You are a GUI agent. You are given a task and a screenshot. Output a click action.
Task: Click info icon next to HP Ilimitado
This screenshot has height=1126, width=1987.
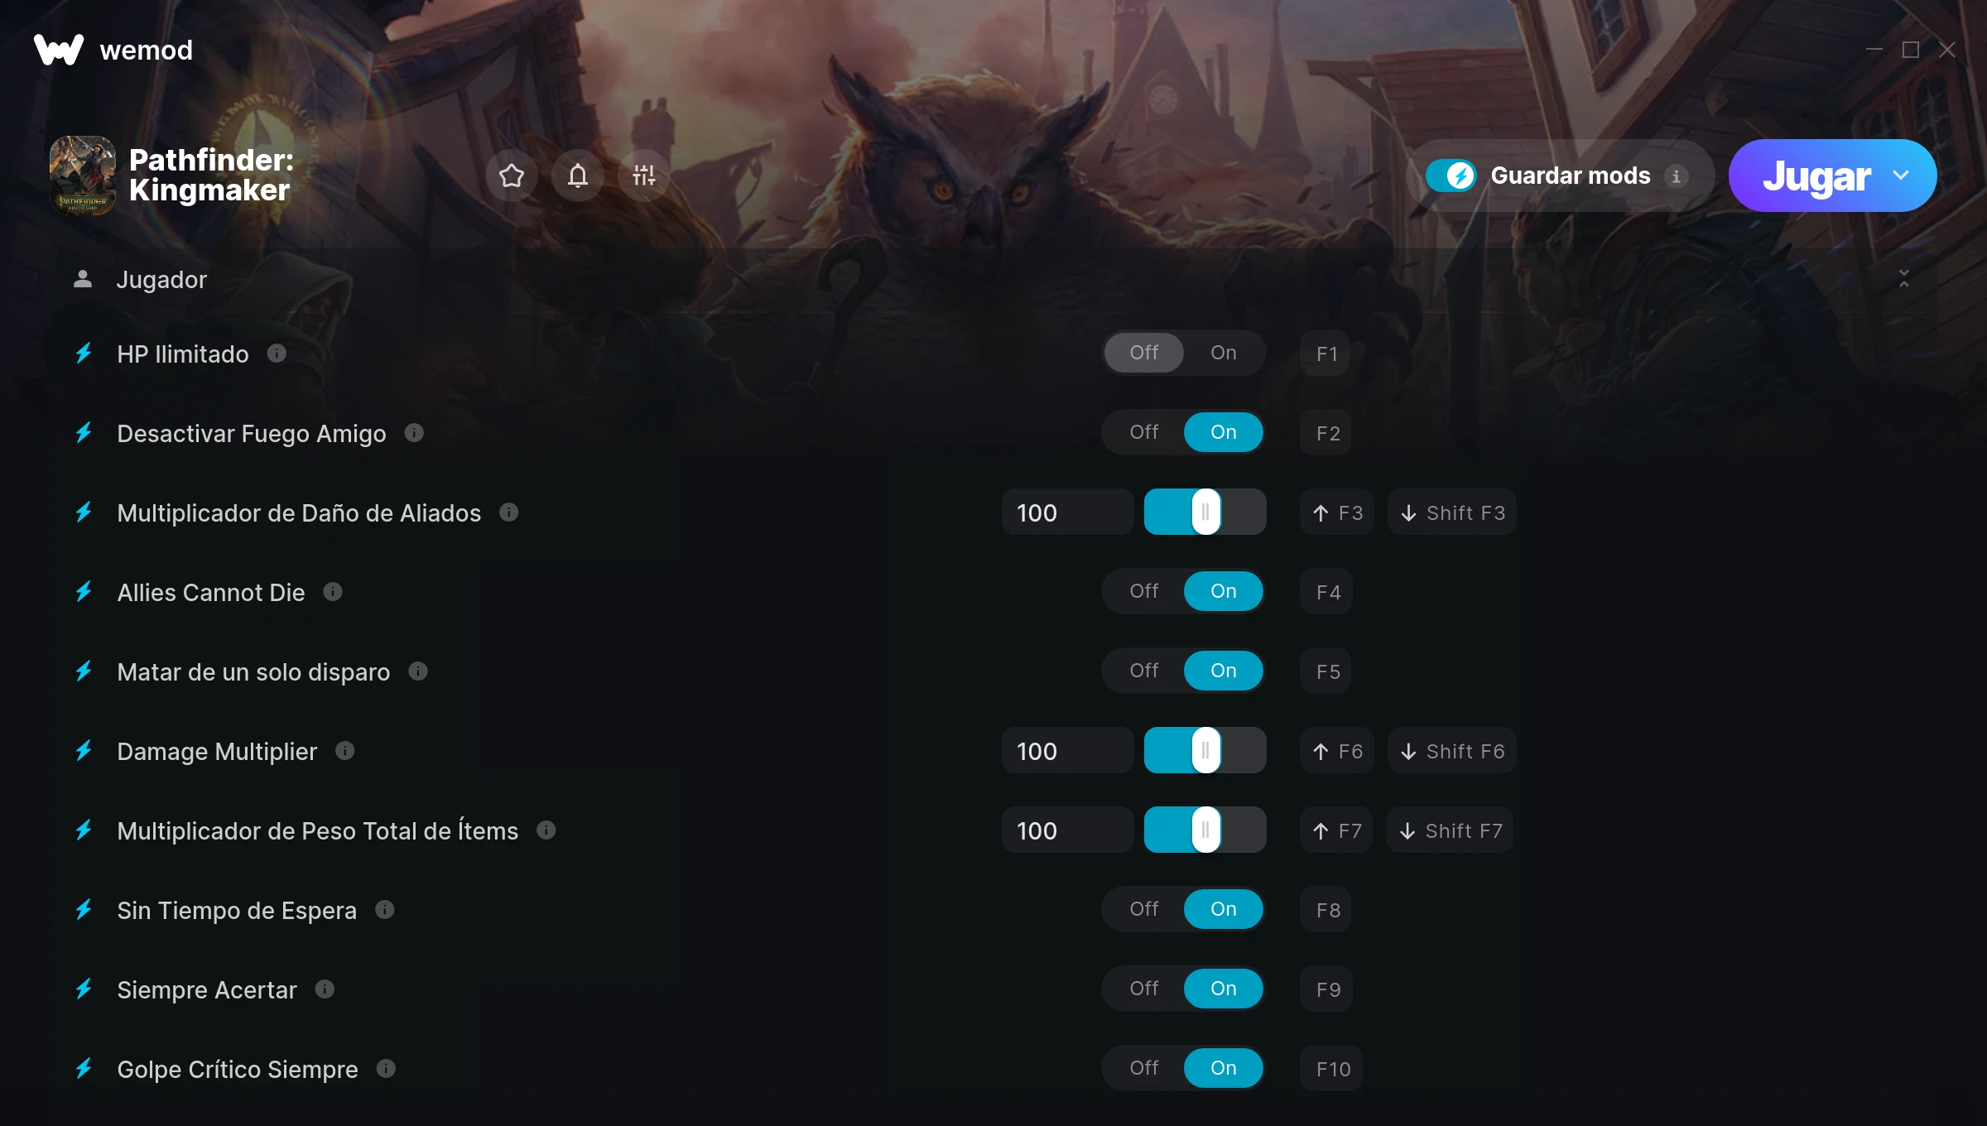pyautogui.click(x=277, y=354)
